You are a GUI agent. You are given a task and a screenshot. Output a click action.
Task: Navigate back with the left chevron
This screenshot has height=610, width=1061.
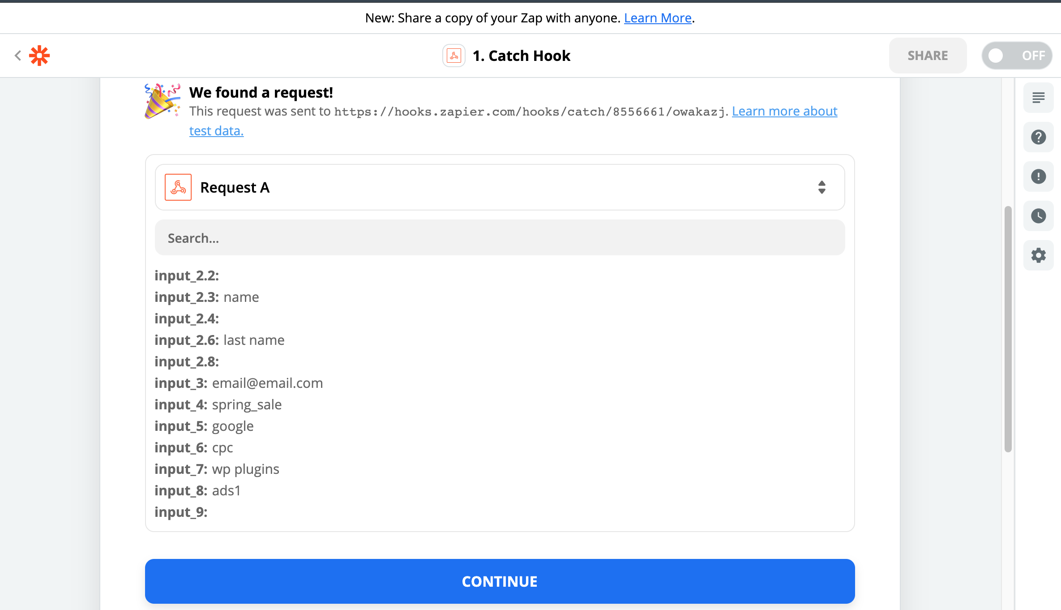17,55
